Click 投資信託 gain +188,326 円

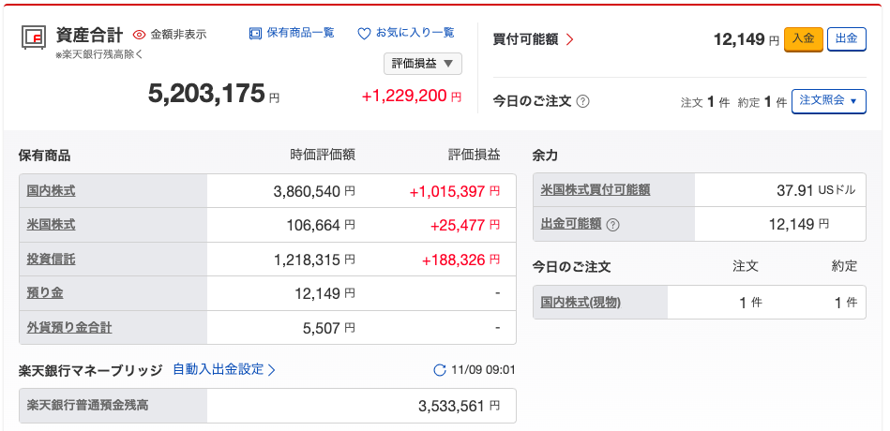(460, 260)
